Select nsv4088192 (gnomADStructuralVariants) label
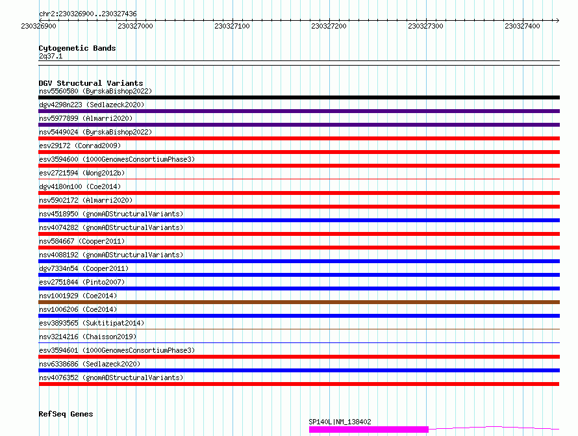Image resolution: width=578 pixels, height=436 pixels. [x=111, y=255]
